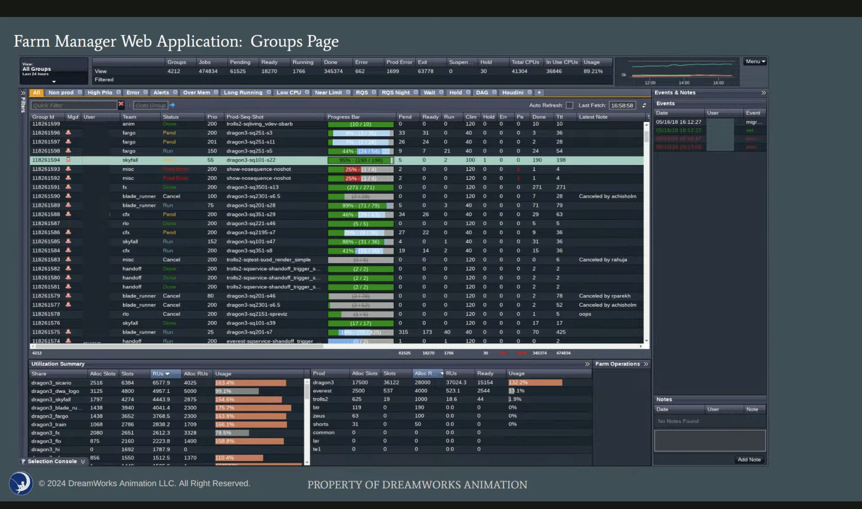Select the Long Running tab

coord(243,92)
